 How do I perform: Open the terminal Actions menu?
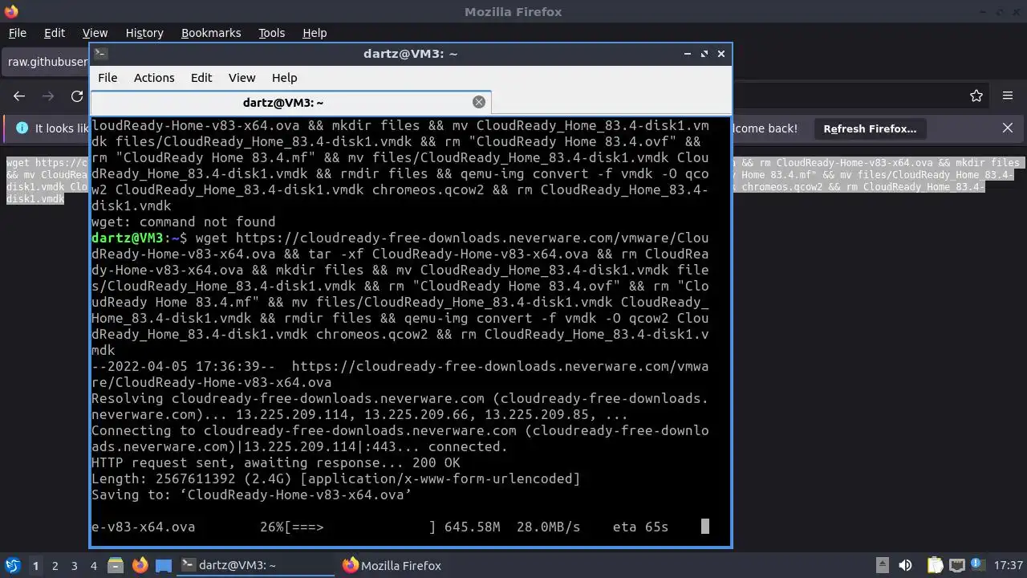click(x=154, y=78)
